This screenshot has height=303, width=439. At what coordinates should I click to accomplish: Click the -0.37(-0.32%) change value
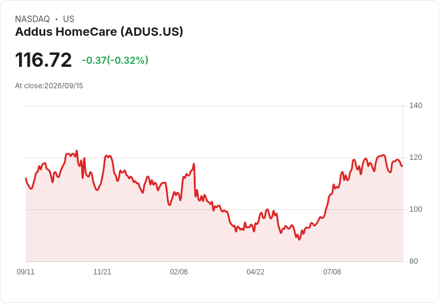(115, 60)
